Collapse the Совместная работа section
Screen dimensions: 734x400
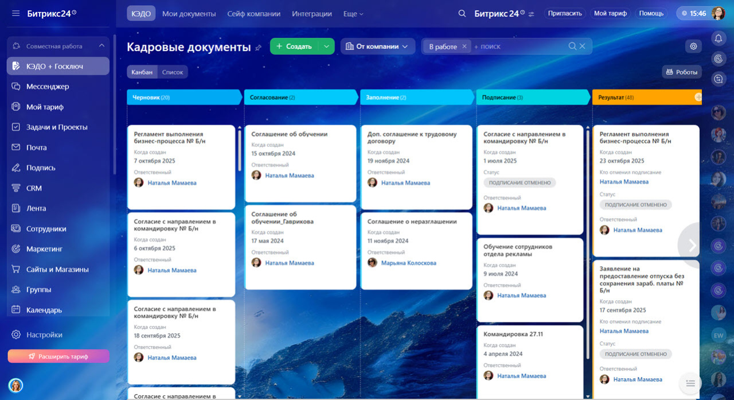[101, 46]
